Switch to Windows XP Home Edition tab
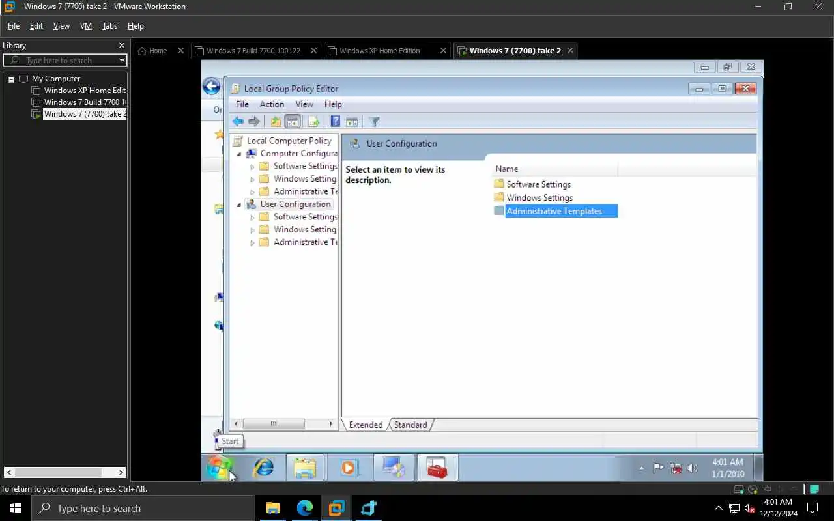 click(x=387, y=51)
